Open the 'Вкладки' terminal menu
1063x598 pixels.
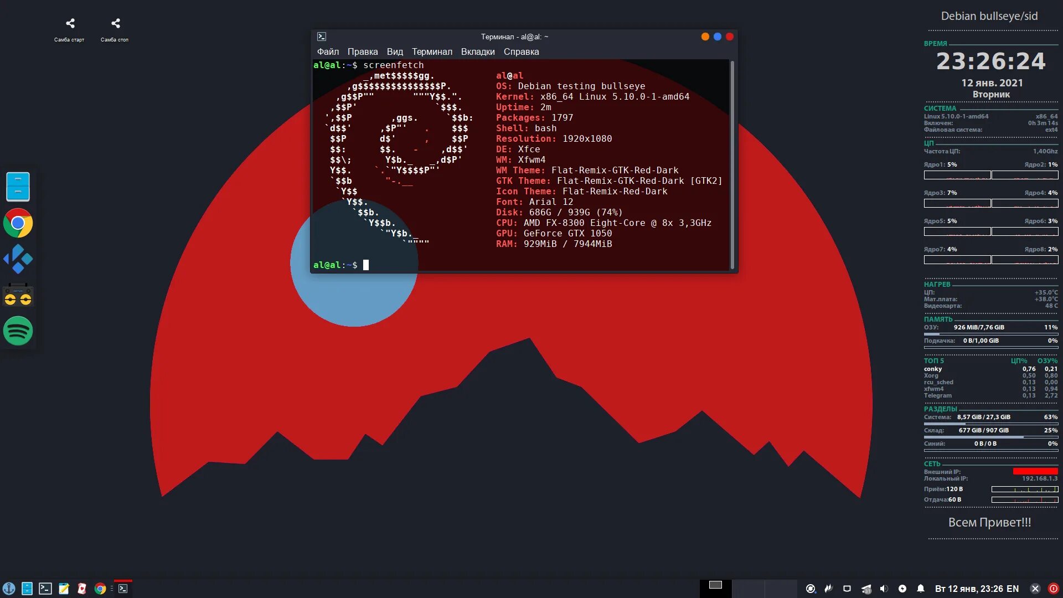click(478, 51)
